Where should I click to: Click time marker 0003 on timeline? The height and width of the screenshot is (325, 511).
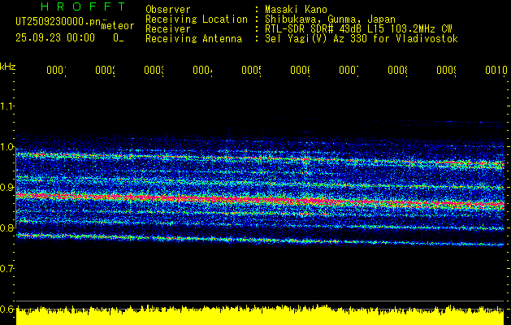(154, 70)
